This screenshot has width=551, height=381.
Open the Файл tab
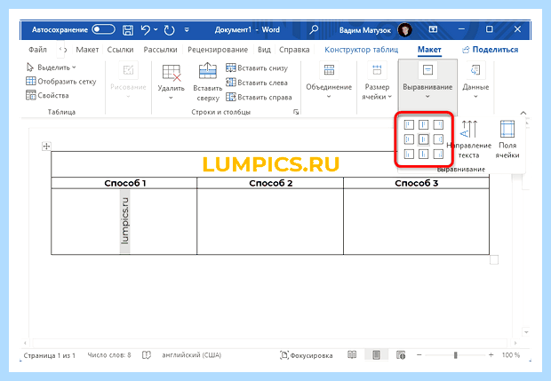point(37,50)
